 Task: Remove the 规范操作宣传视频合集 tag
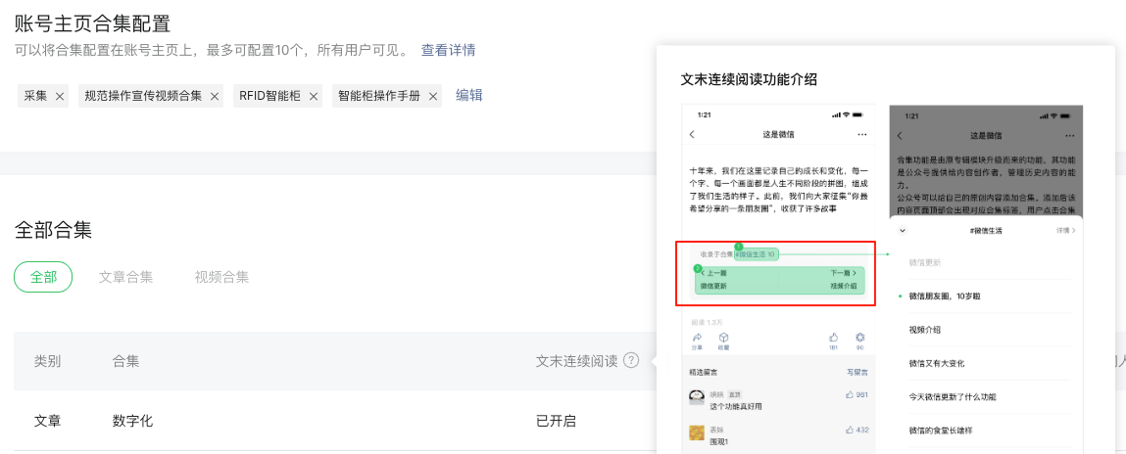[x=214, y=96]
